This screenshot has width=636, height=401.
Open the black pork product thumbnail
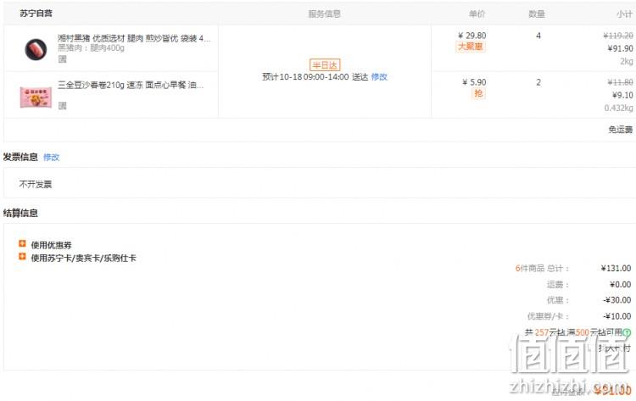click(36, 49)
